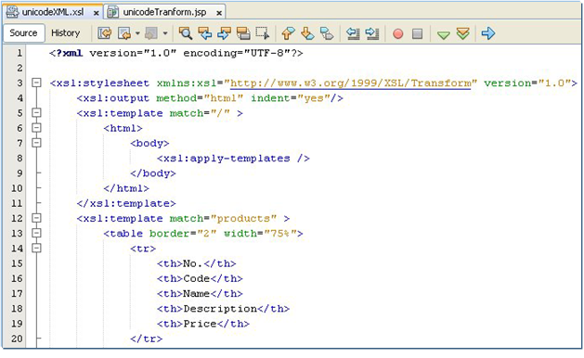The image size is (584, 358).
Task: Open the http://www.w3.org/1999/XSL/Transform link
Action: pyautogui.click(x=350, y=83)
